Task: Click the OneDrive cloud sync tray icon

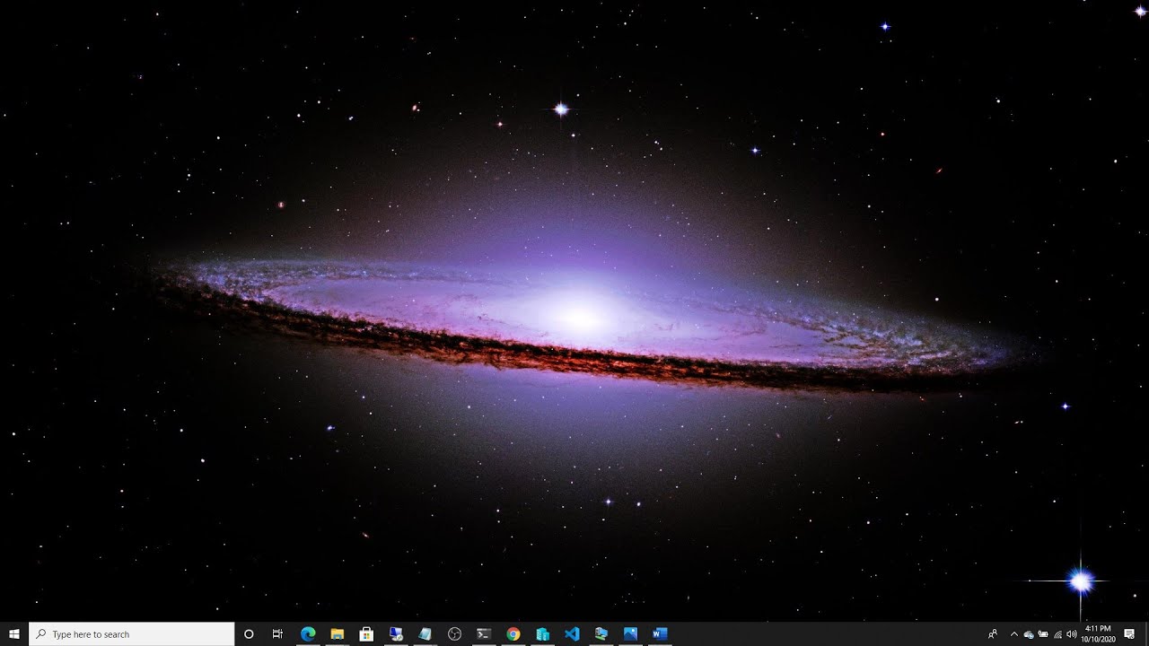Action: pos(1029,634)
